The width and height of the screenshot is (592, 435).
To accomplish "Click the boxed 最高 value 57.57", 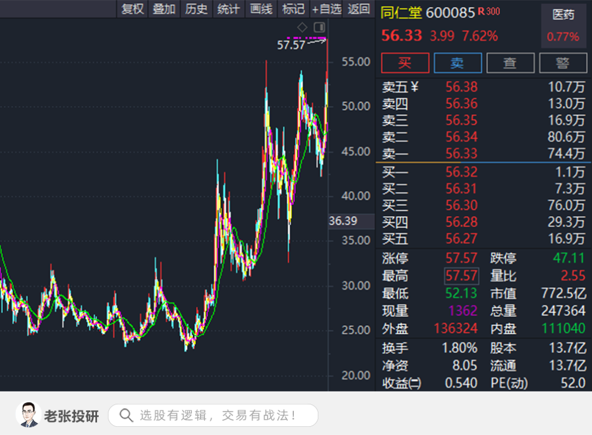I will pos(462,276).
